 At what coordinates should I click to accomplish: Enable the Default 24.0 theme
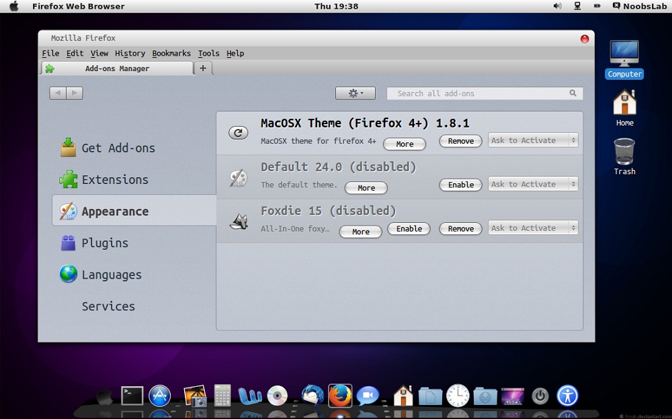461,185
